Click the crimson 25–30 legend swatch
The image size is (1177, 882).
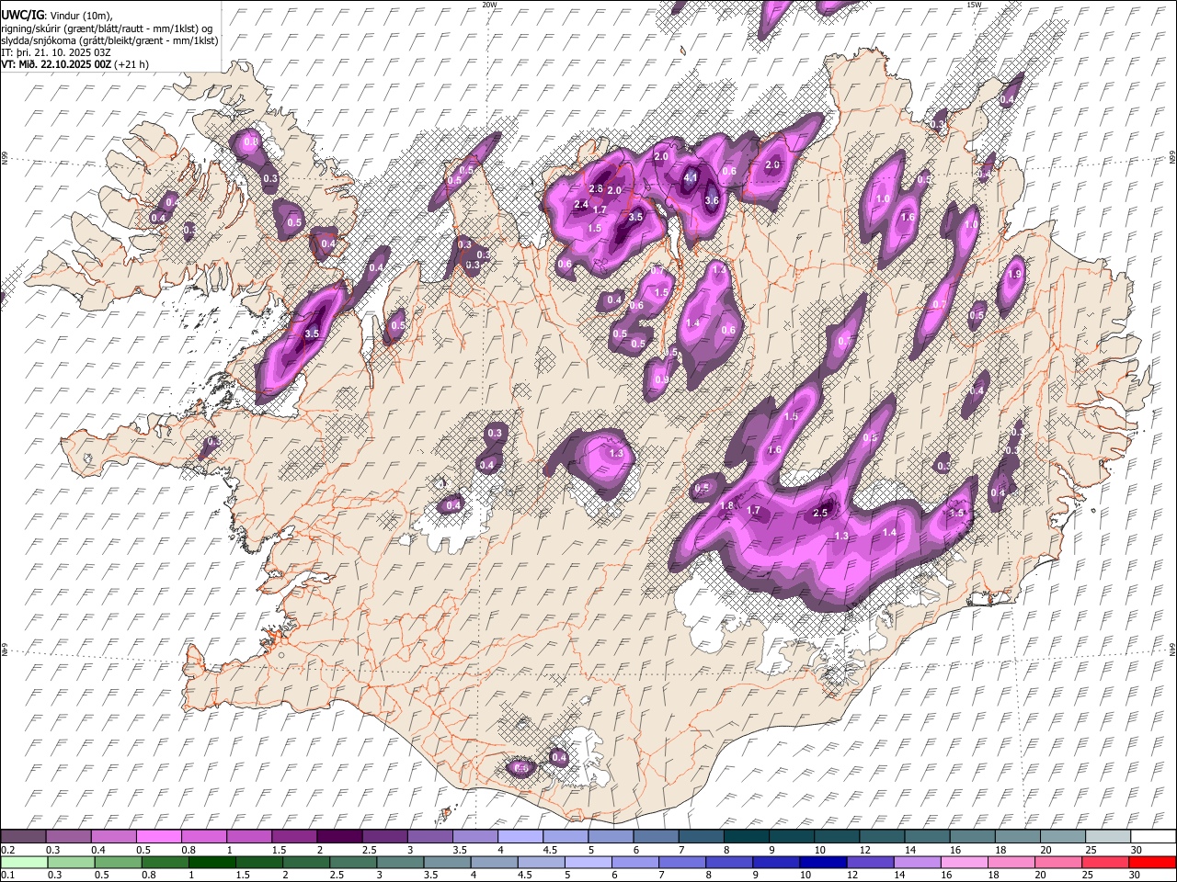pos(1104,862)
